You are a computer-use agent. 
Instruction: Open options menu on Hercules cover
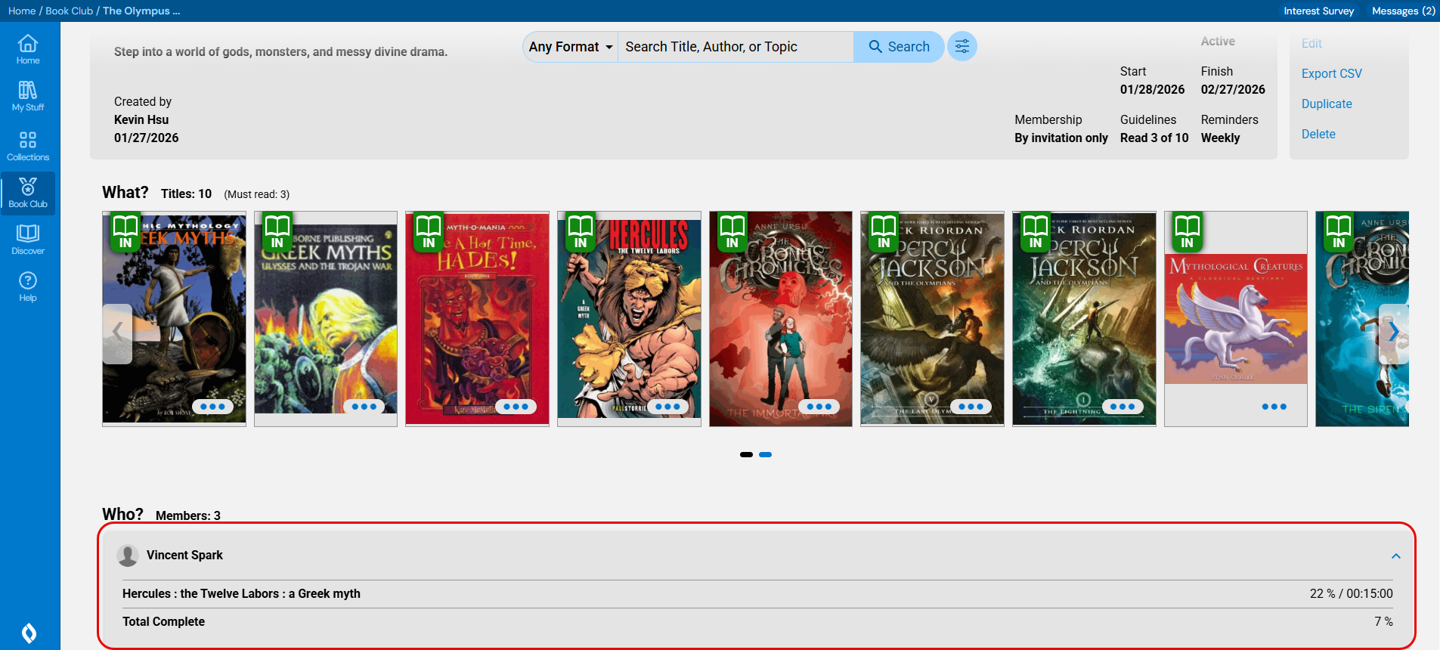667,407
